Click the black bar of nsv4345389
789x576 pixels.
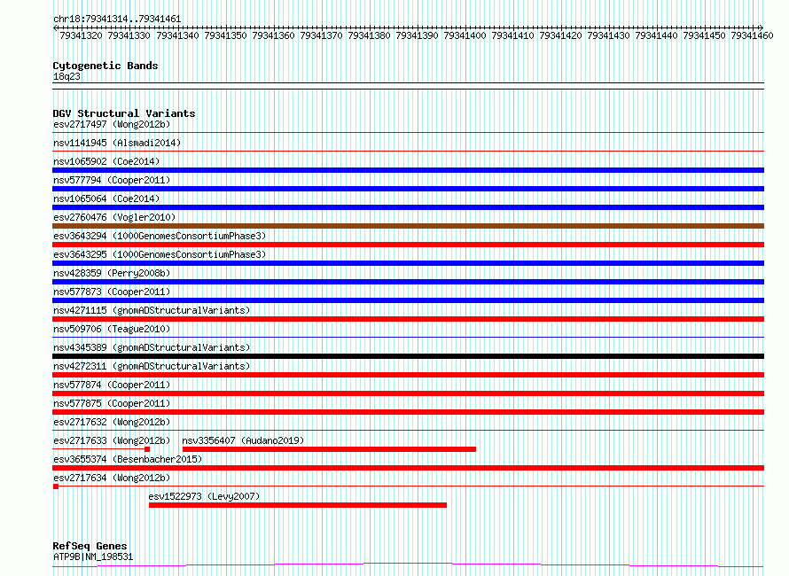(408, 356)
